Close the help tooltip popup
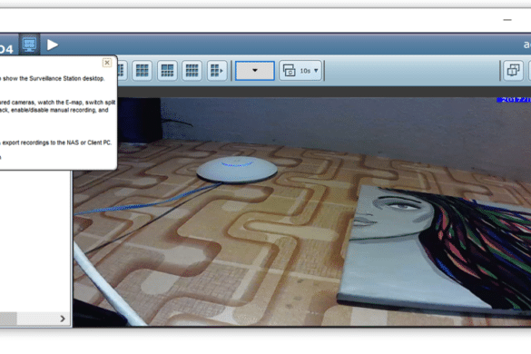The width and height of the screenshot is (531, 354). (x=107, y=63)
